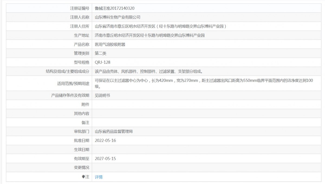Click the 结构及组成/主要组成成分 label
This screenshot has width=325, height=184.
(x=68, y=72)
